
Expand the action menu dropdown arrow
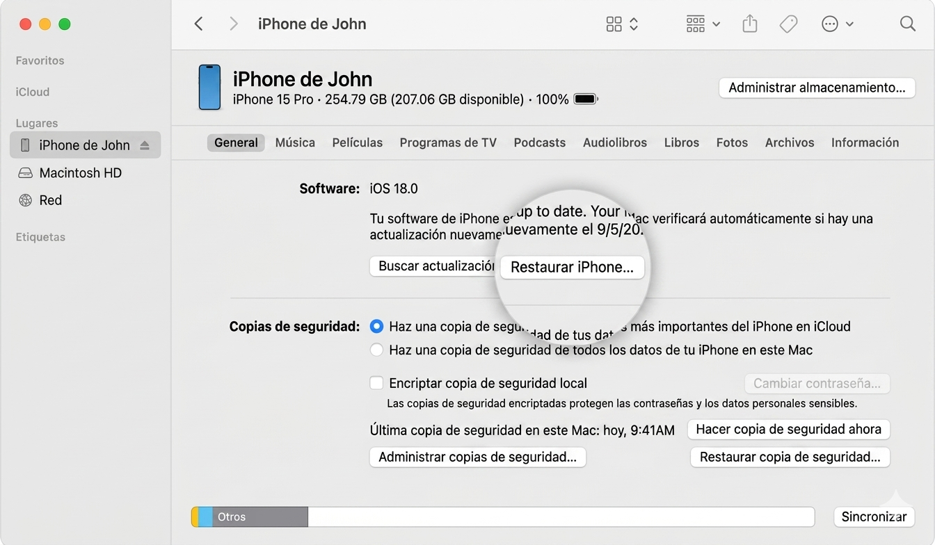pos(849,24)
